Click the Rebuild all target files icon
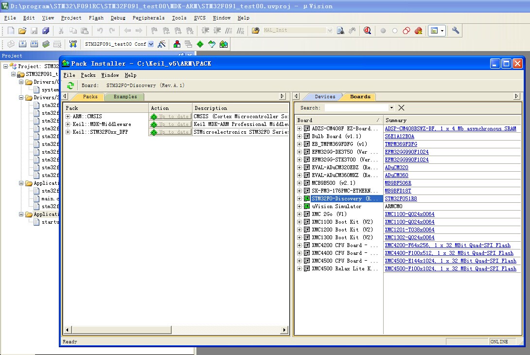The width and height of the screenshot is (530, 355). [34, 44]
